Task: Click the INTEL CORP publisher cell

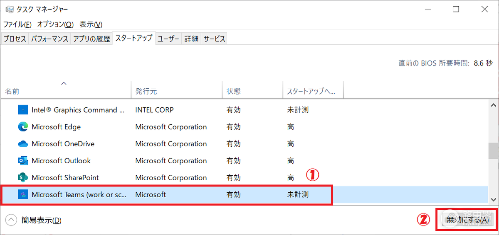Action: point(155,110)
